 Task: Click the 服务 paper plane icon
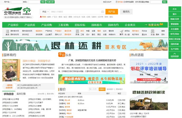click(x=122, y=31)
